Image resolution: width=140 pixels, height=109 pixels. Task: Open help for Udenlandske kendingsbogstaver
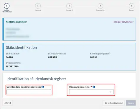(x=42, y=87)
